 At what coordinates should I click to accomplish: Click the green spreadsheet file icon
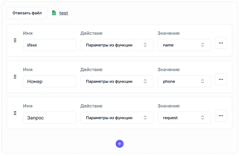tap(54, 13)
